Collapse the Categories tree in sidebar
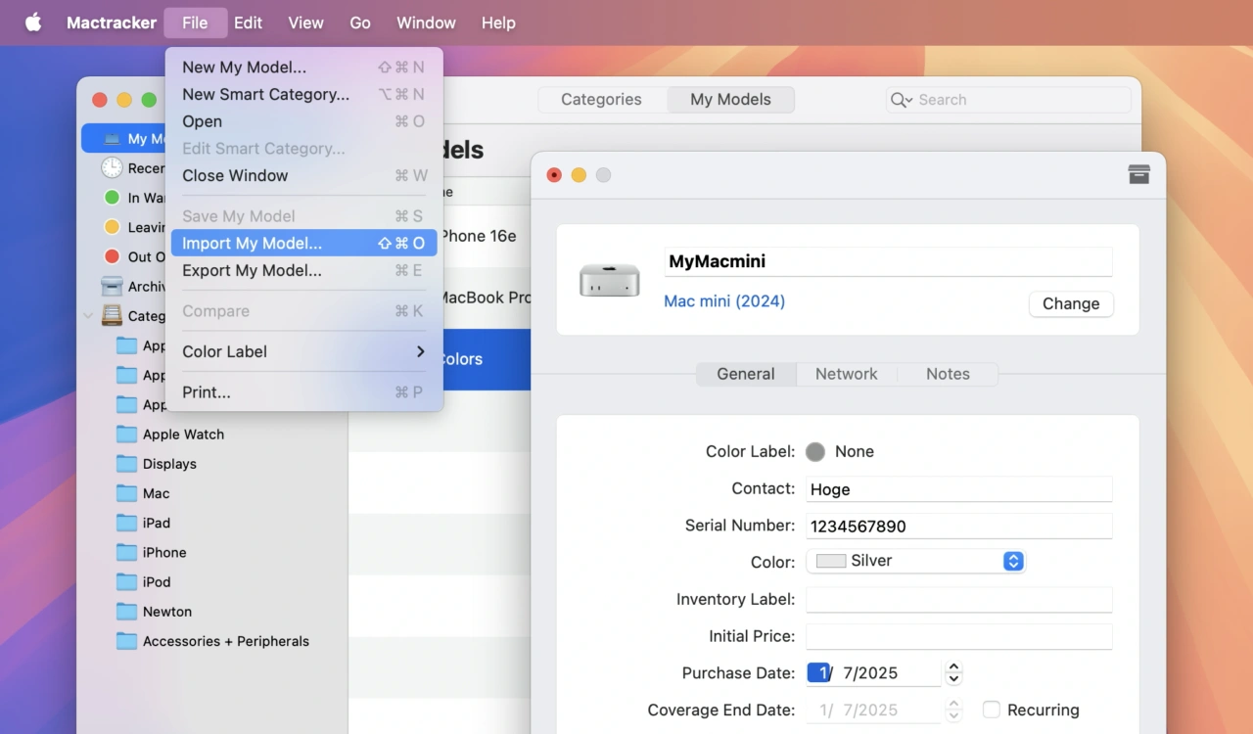This screenshot has height=734, width=1253. (x=89, y=316)
